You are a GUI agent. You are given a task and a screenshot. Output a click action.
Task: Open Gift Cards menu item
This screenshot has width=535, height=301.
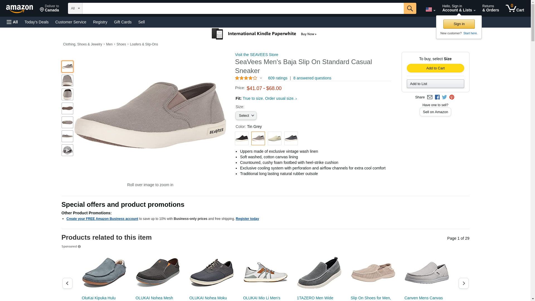[x=123, y=22]
